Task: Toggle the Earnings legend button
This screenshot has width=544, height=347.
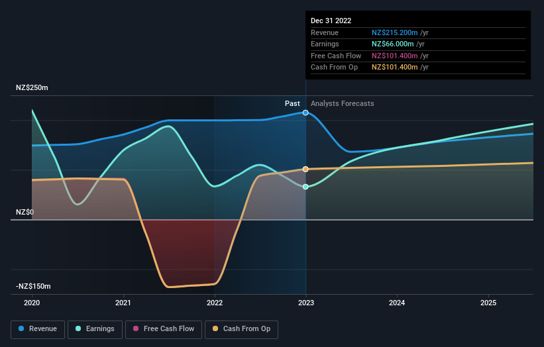Action: click(x=95, y=329)
